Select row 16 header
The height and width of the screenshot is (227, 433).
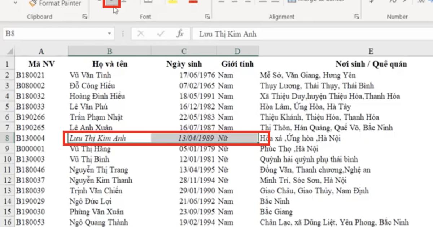(x=7, y=222)
